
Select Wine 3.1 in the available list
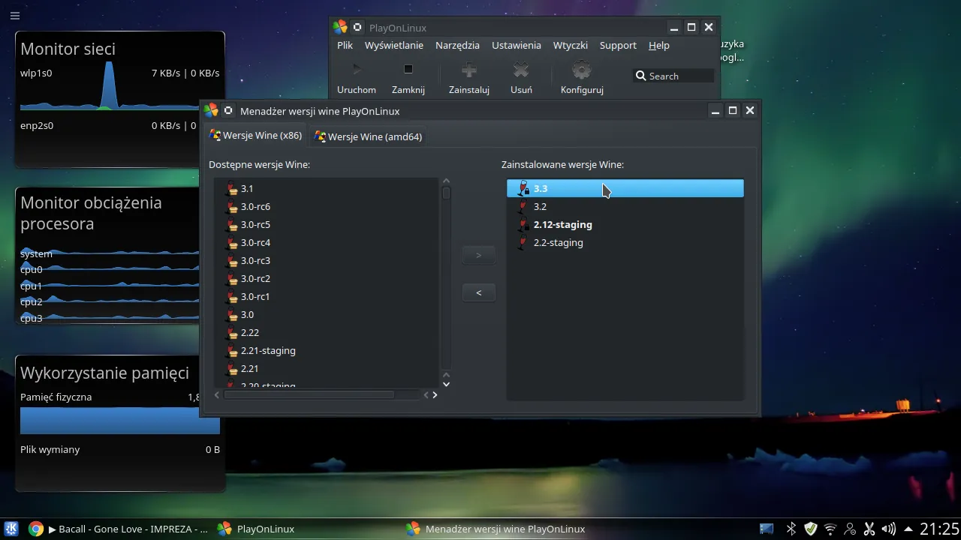tap(326, 188)
